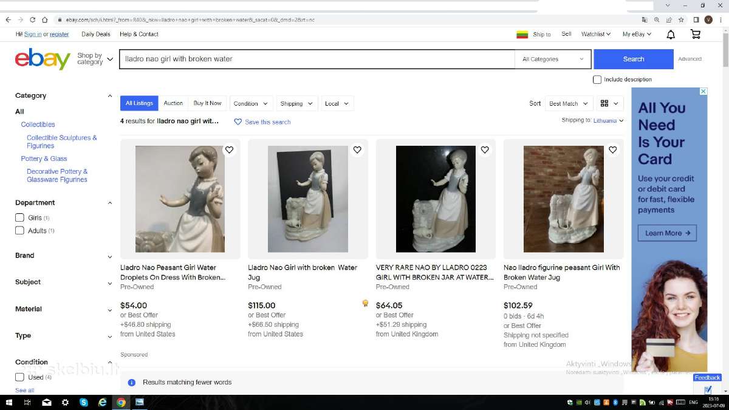Viewport: 729px width, 410px height.
Task: Open Collectible Sculptures & Figurines category link
Action: [x=62, y=142]
